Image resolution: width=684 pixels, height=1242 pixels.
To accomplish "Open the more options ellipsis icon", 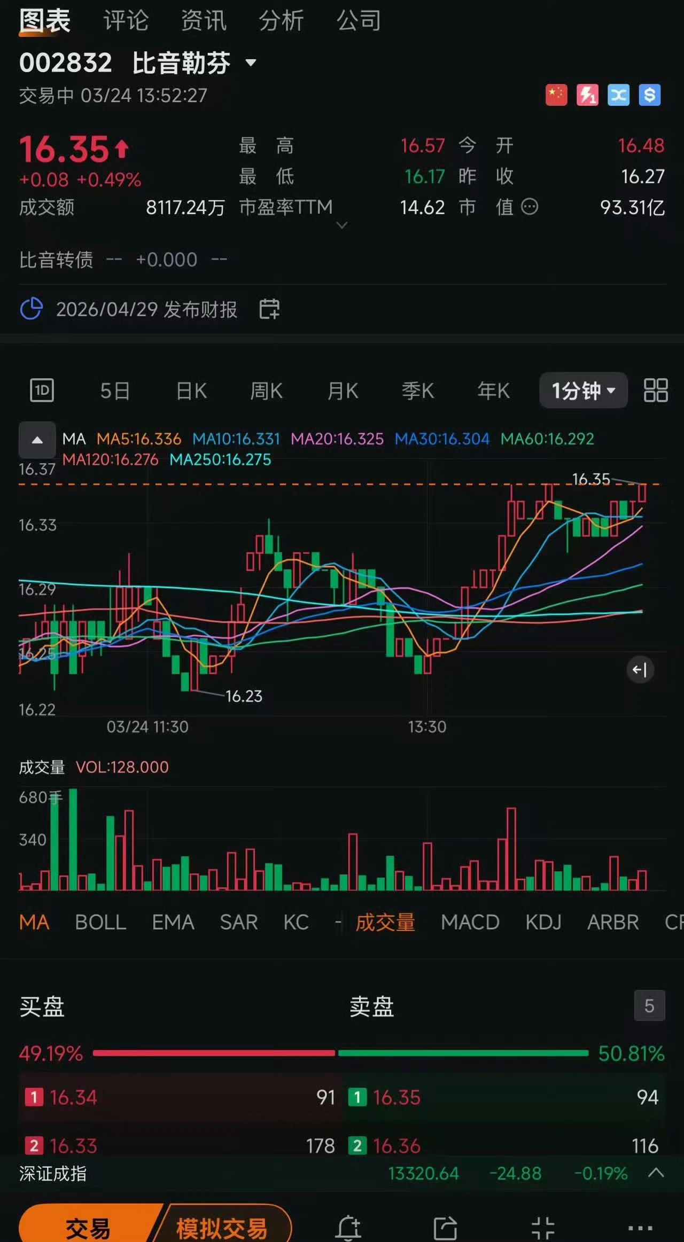I will [640, 1228].
